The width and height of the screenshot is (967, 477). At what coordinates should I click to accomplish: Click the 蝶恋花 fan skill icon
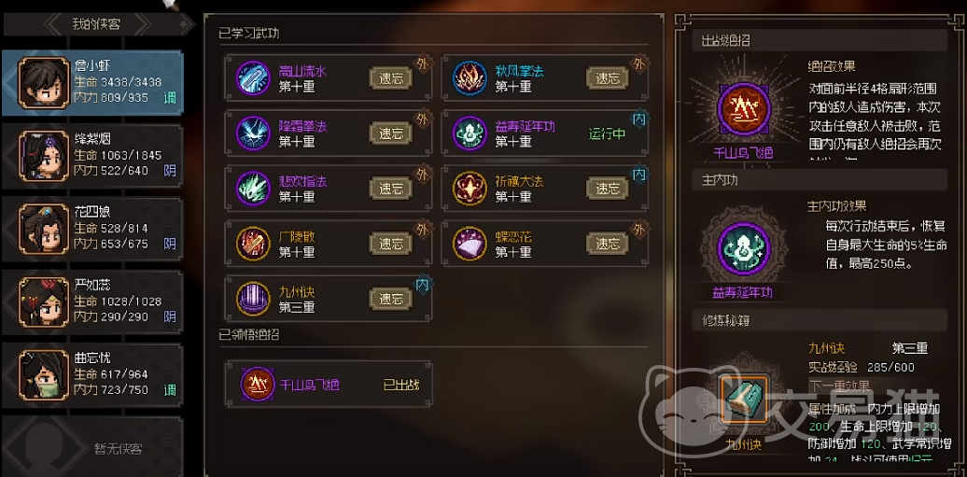(x=469, y=243)
